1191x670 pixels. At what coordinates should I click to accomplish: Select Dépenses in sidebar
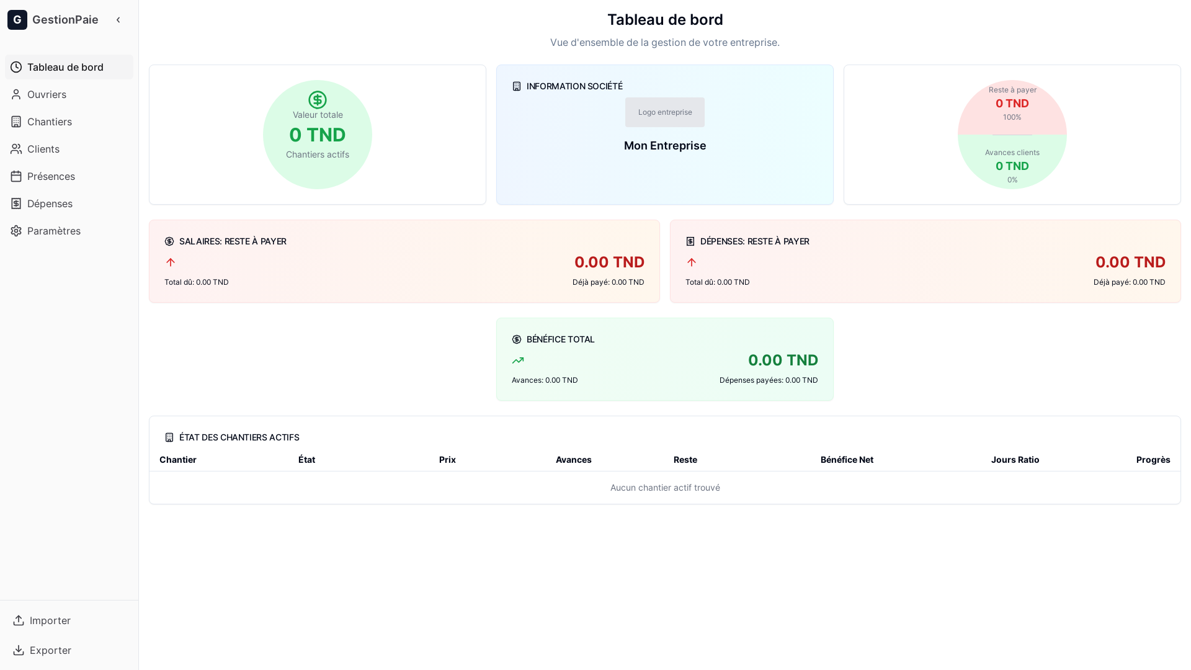pos(69,203)
